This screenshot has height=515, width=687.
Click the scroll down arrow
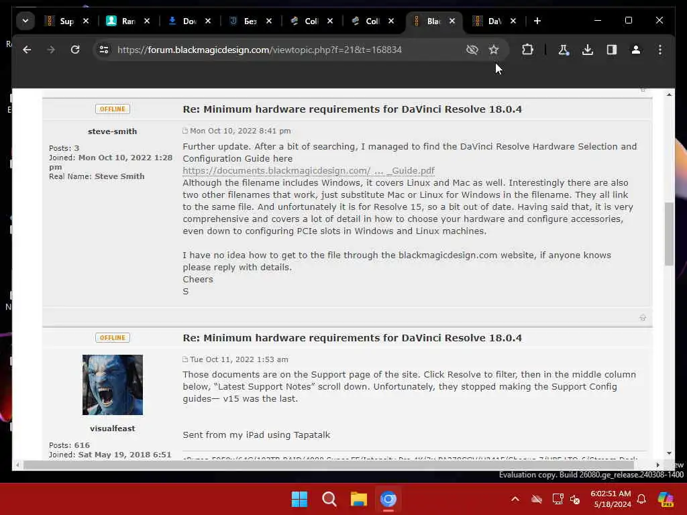[x=669, y=454]
